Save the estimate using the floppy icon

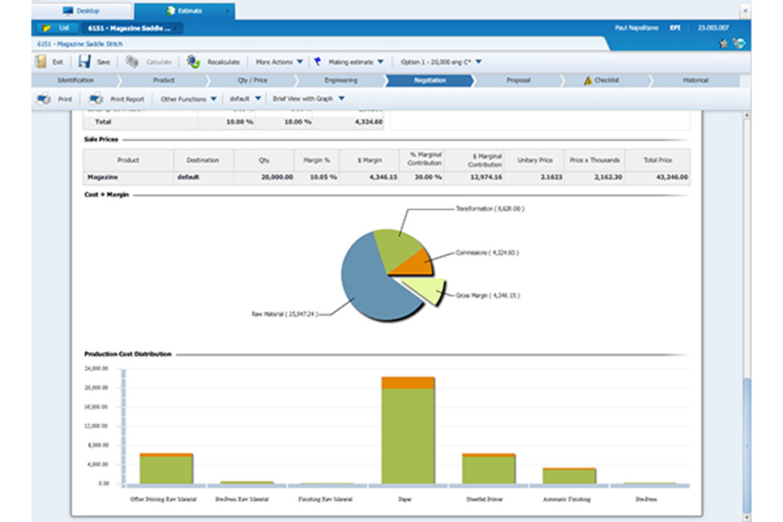84,61
